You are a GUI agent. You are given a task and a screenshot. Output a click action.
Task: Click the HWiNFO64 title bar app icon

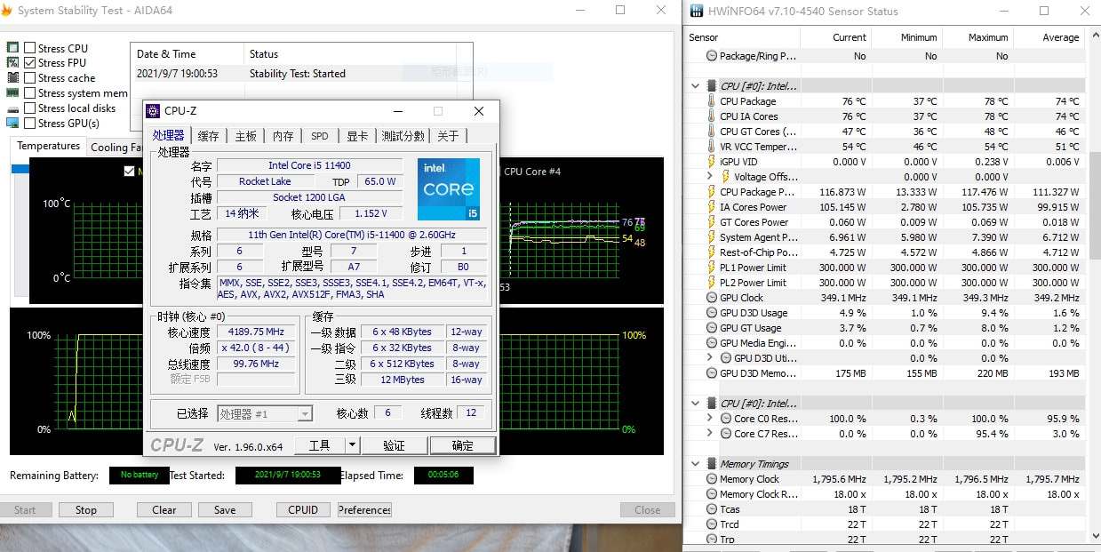[696, 12]
